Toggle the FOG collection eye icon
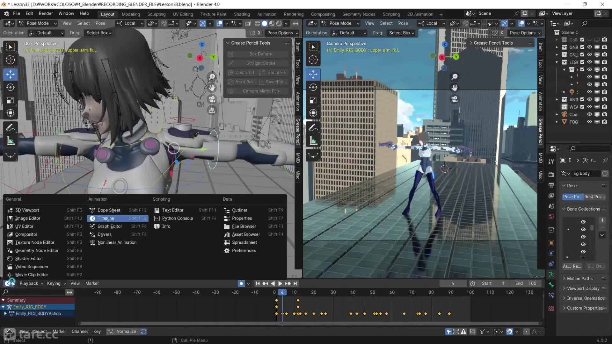The width and height of the screenshot is (612, 344). 589,122
